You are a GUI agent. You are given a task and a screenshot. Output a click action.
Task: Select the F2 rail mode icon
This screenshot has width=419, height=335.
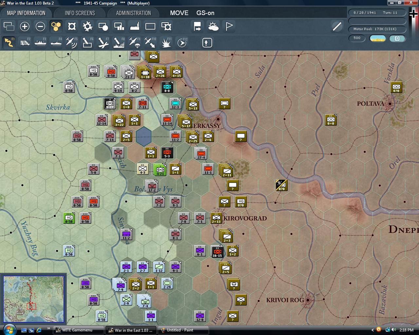coord(25,43)
